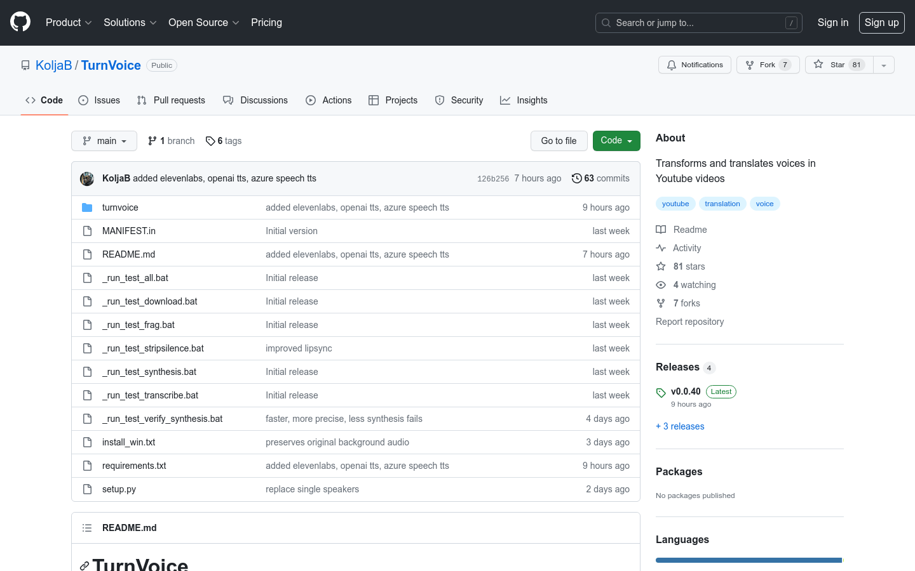This screenshot has height=571, width=915.
Task: Click the Languages color bar
Action: [749, 560]
